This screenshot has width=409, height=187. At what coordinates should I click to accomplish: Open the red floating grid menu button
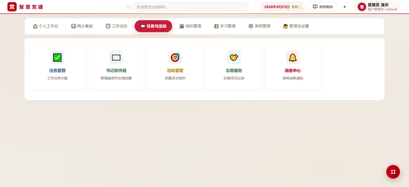point(393,172)
